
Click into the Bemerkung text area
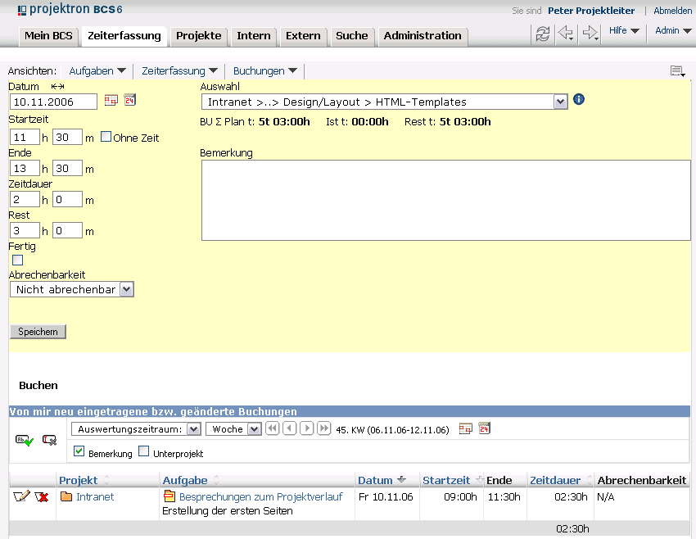click(x=446, y=200)
